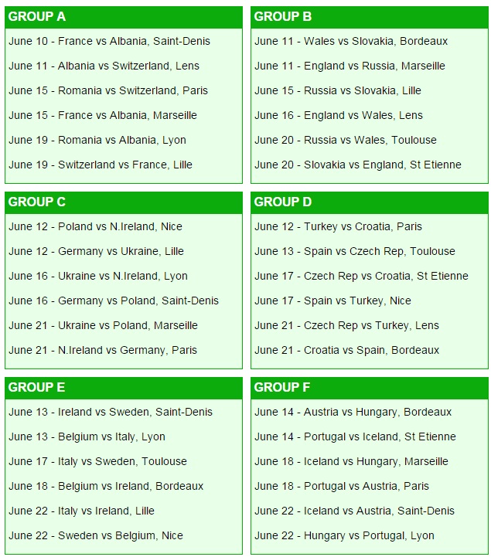The width and height of the screenshot is (491, 557).
Task: Open the GROUP C header bar
Action: tap(124, 202)
